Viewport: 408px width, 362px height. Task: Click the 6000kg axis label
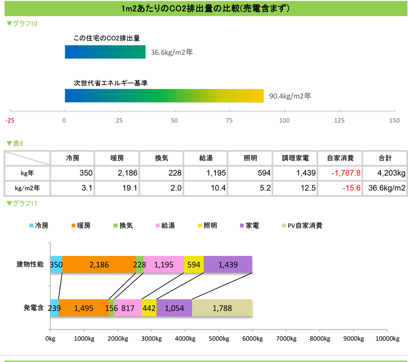click(253, 339)
